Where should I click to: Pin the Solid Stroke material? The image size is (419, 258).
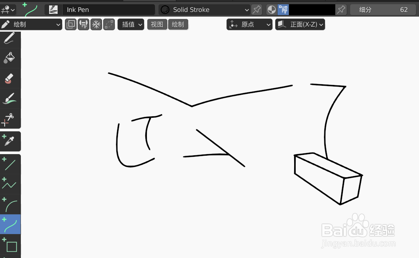pos(257,10)
